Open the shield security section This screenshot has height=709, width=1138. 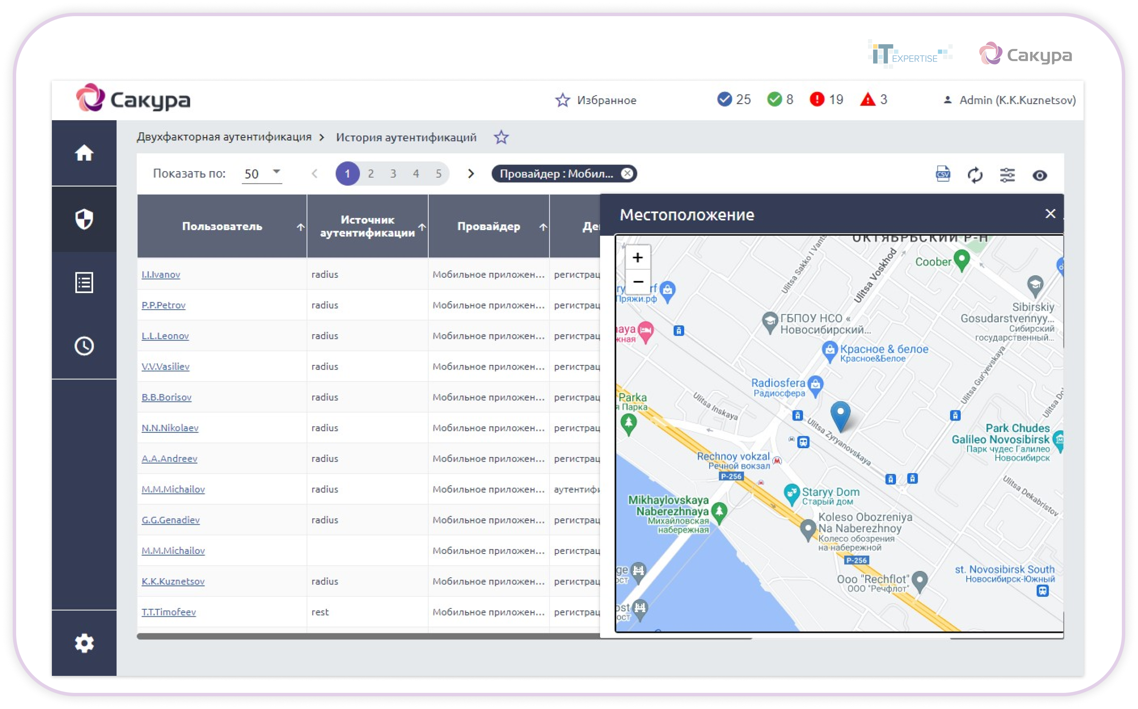tap(84, 219)
